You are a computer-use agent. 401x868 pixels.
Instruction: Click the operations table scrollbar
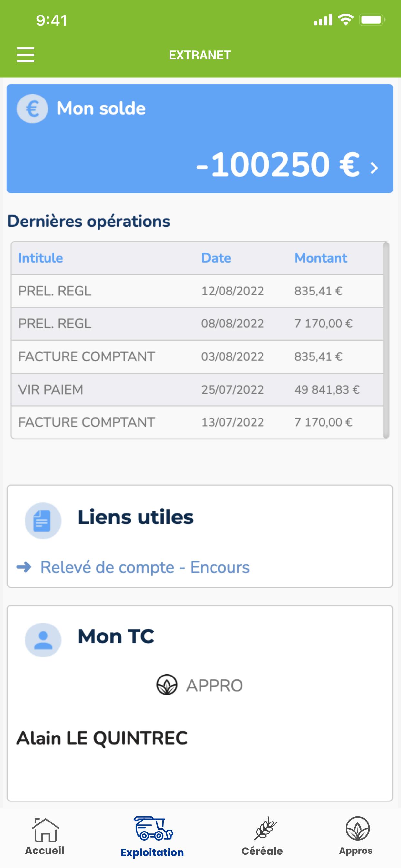(x=386, y=340)
